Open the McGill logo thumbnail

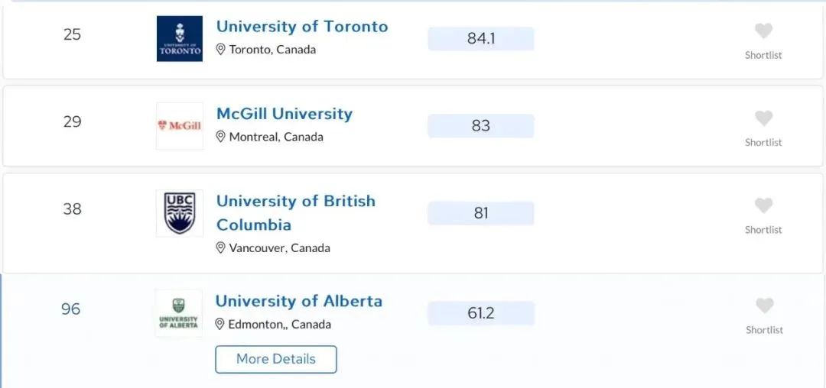coord(180,126)
